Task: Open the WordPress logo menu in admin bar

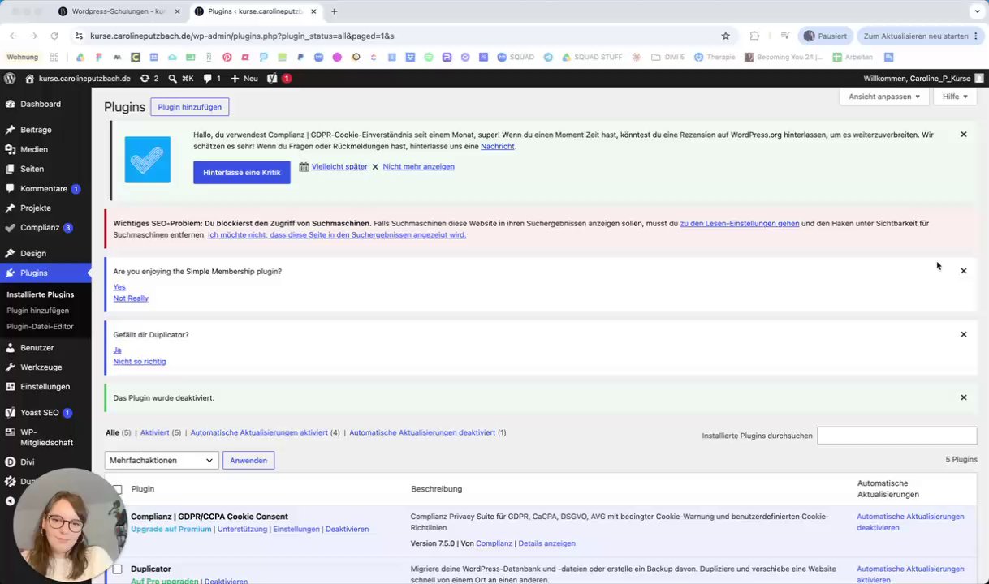Action: (10, 79)
